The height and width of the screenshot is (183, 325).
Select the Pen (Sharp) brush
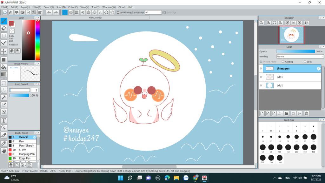pos(22,146)
